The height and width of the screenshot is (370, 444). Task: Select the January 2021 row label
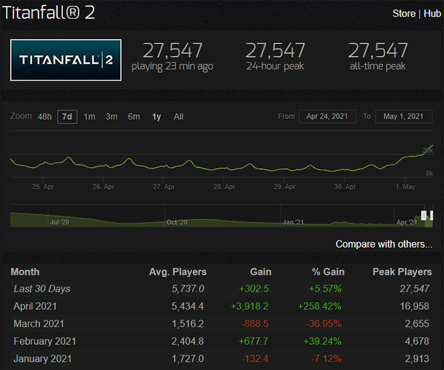[x=43, y=359]
